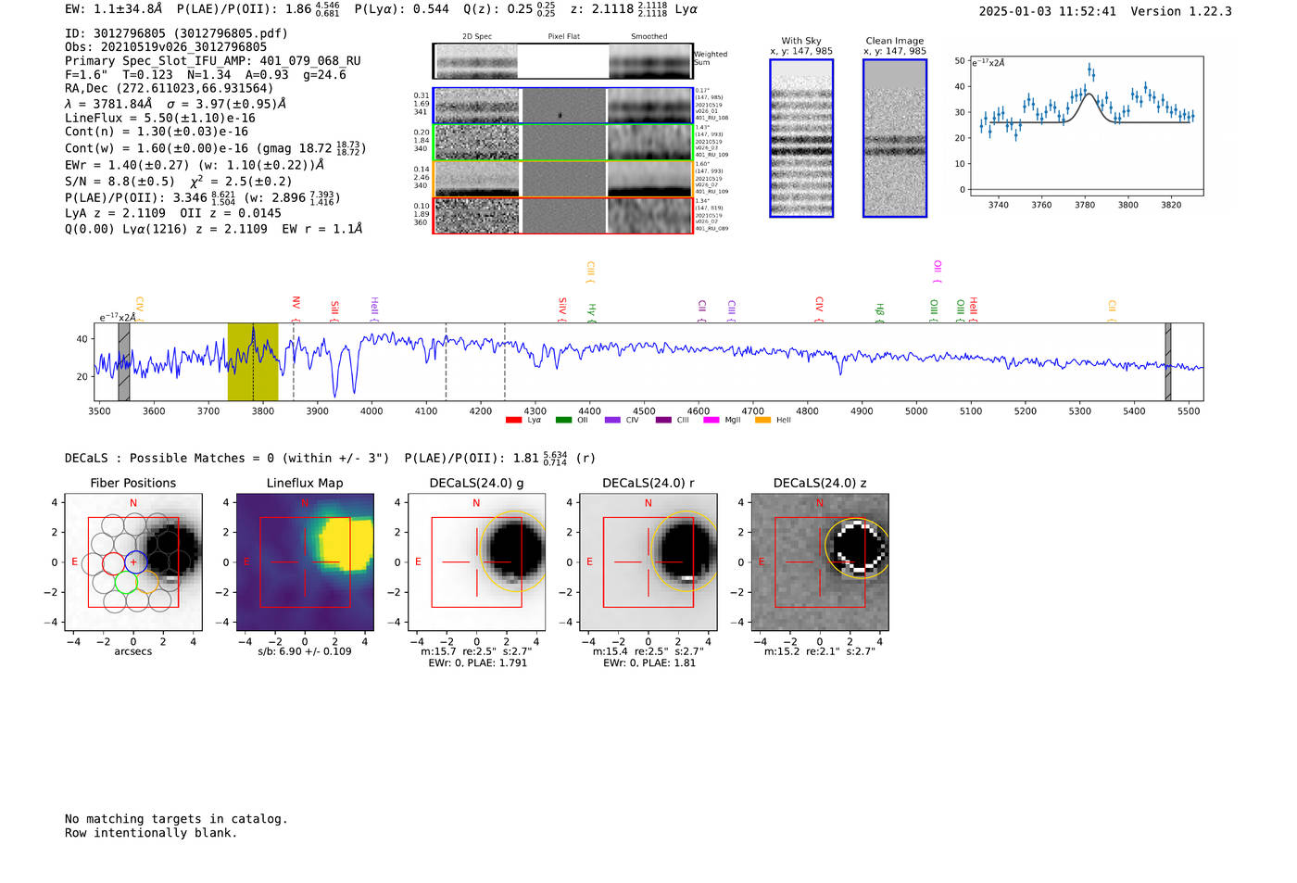Click the violet CIV legend swatch

click(x=612, y=420)
